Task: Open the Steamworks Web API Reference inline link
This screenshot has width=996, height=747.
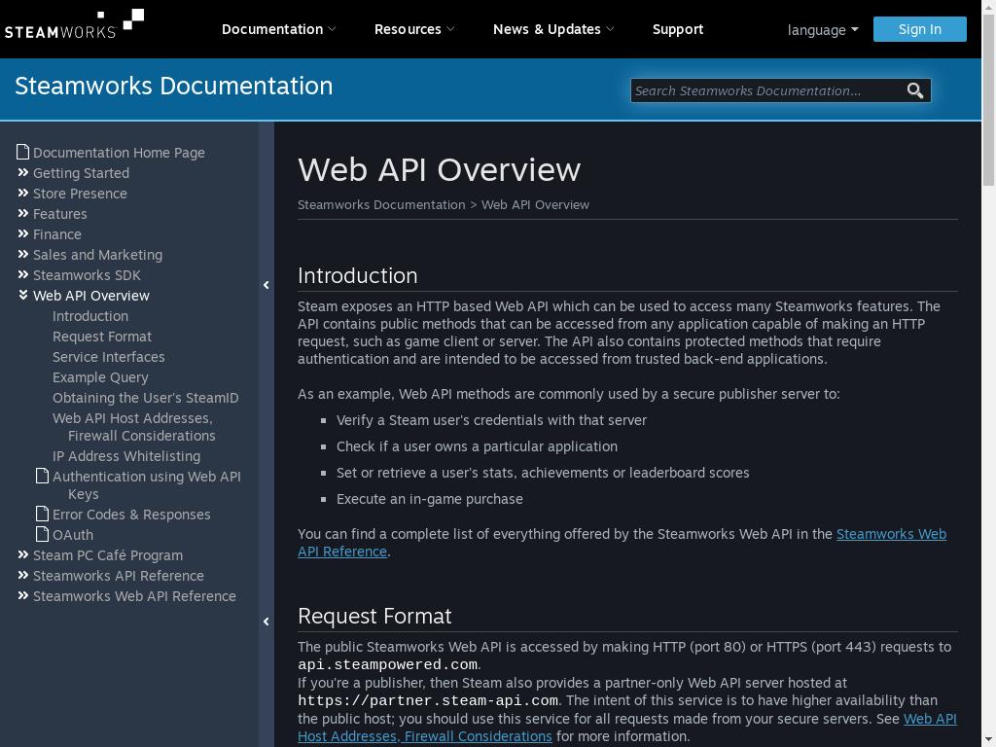Action: pos(891,534)
